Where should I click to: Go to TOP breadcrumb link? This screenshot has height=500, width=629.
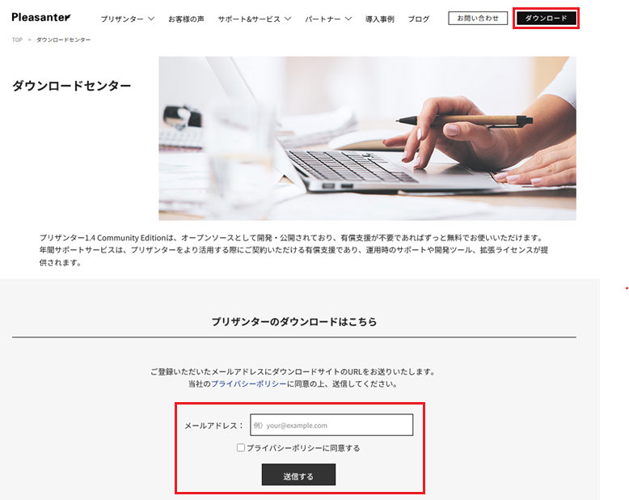tap(17, 40)
